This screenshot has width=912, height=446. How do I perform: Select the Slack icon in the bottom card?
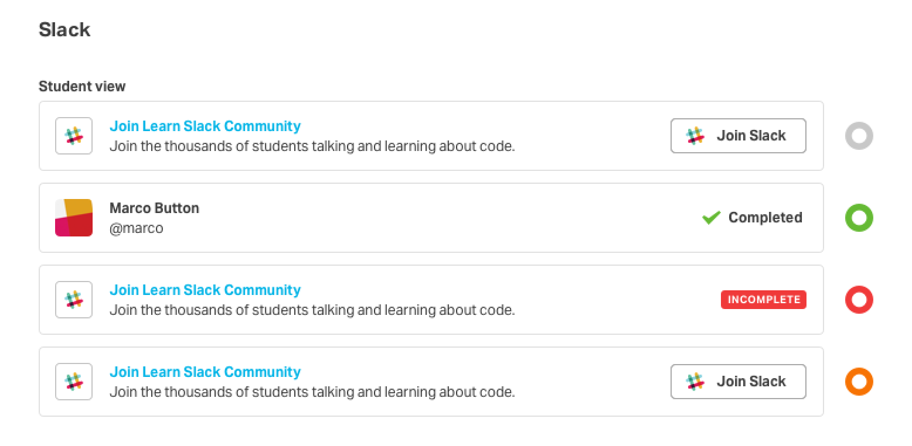pos(73,382)
